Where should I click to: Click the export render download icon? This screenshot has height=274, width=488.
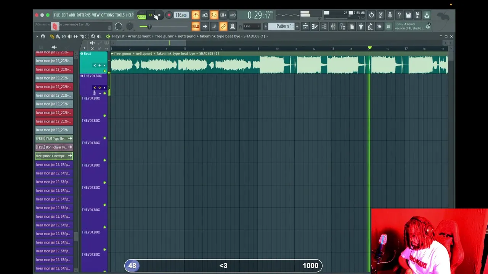(427, 15)
